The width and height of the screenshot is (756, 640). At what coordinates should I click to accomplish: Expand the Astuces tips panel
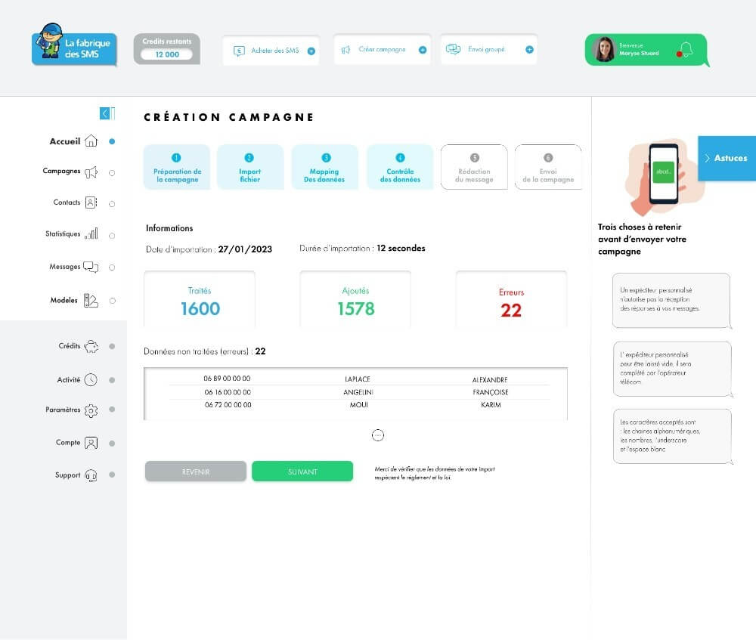726,158
